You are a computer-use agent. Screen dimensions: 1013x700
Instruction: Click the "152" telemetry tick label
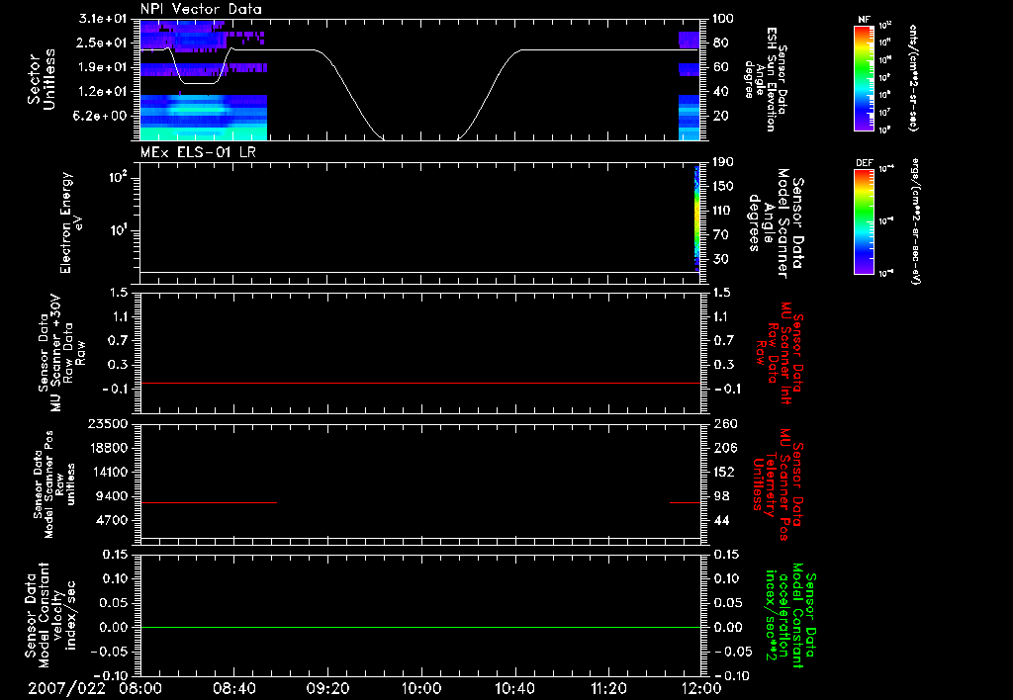[725, 472]
